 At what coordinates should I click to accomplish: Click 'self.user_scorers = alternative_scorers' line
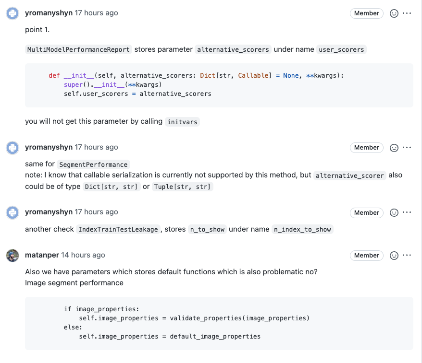137,94
